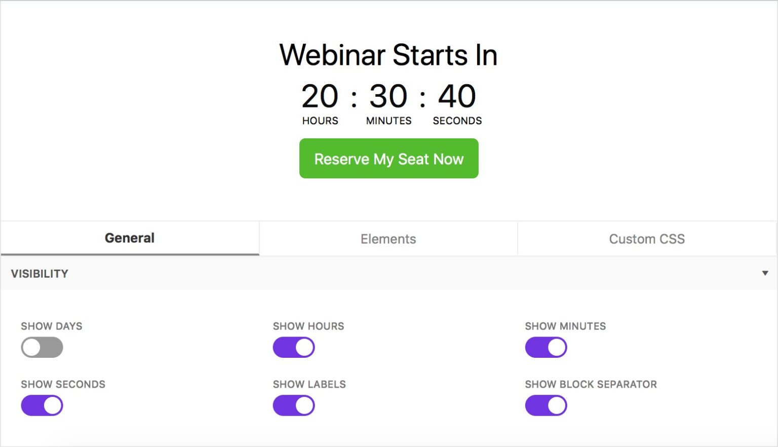Disable the Show Hours toggle
Viewport: 778px width, 447px height.
tap(294, 347)
